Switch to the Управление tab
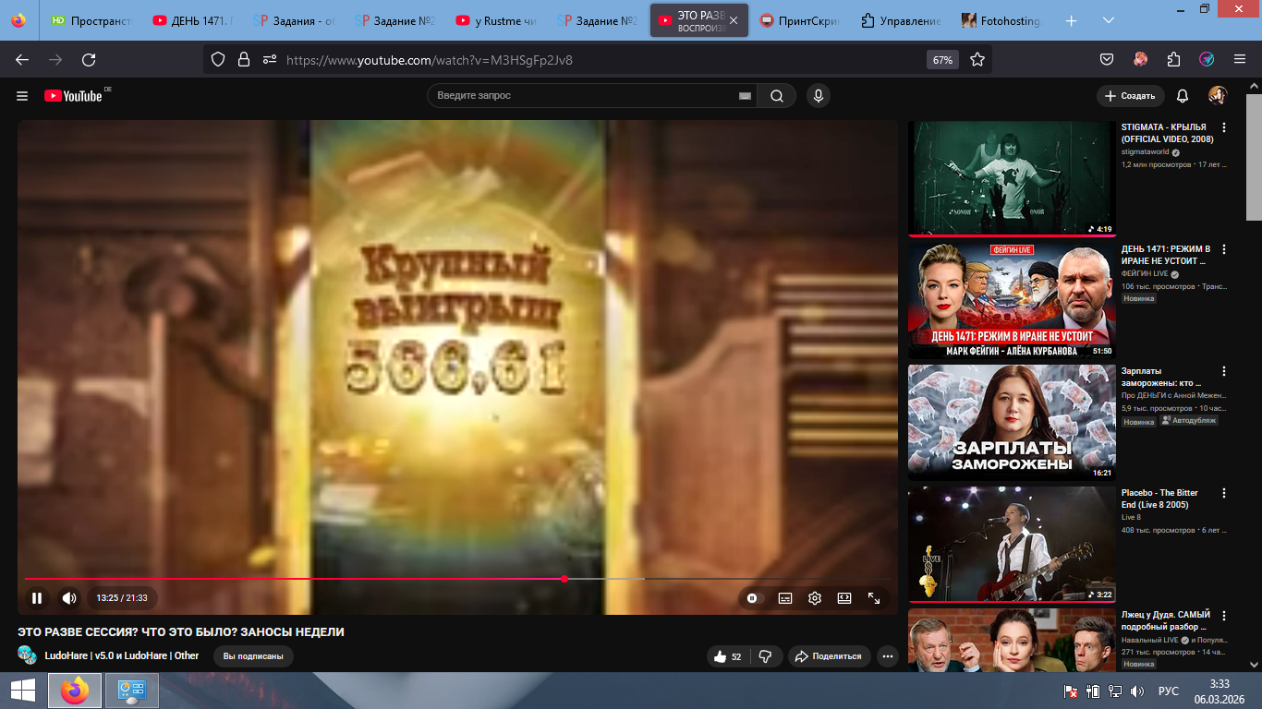1262x709 pixels. click(x=901, y=20)
